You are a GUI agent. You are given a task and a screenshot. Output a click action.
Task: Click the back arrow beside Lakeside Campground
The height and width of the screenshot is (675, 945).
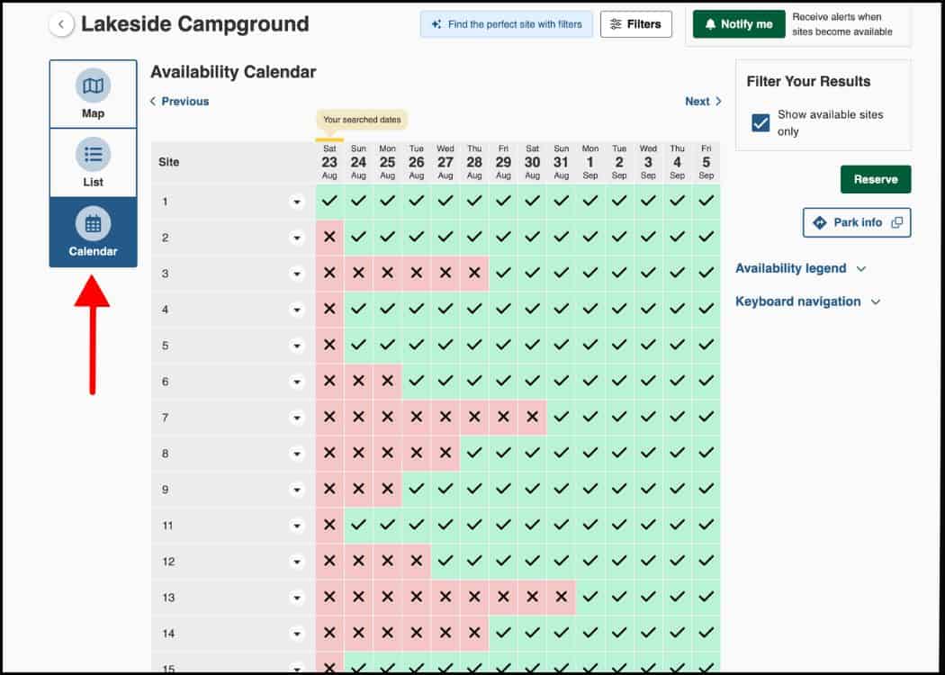(x=61, y=24)
